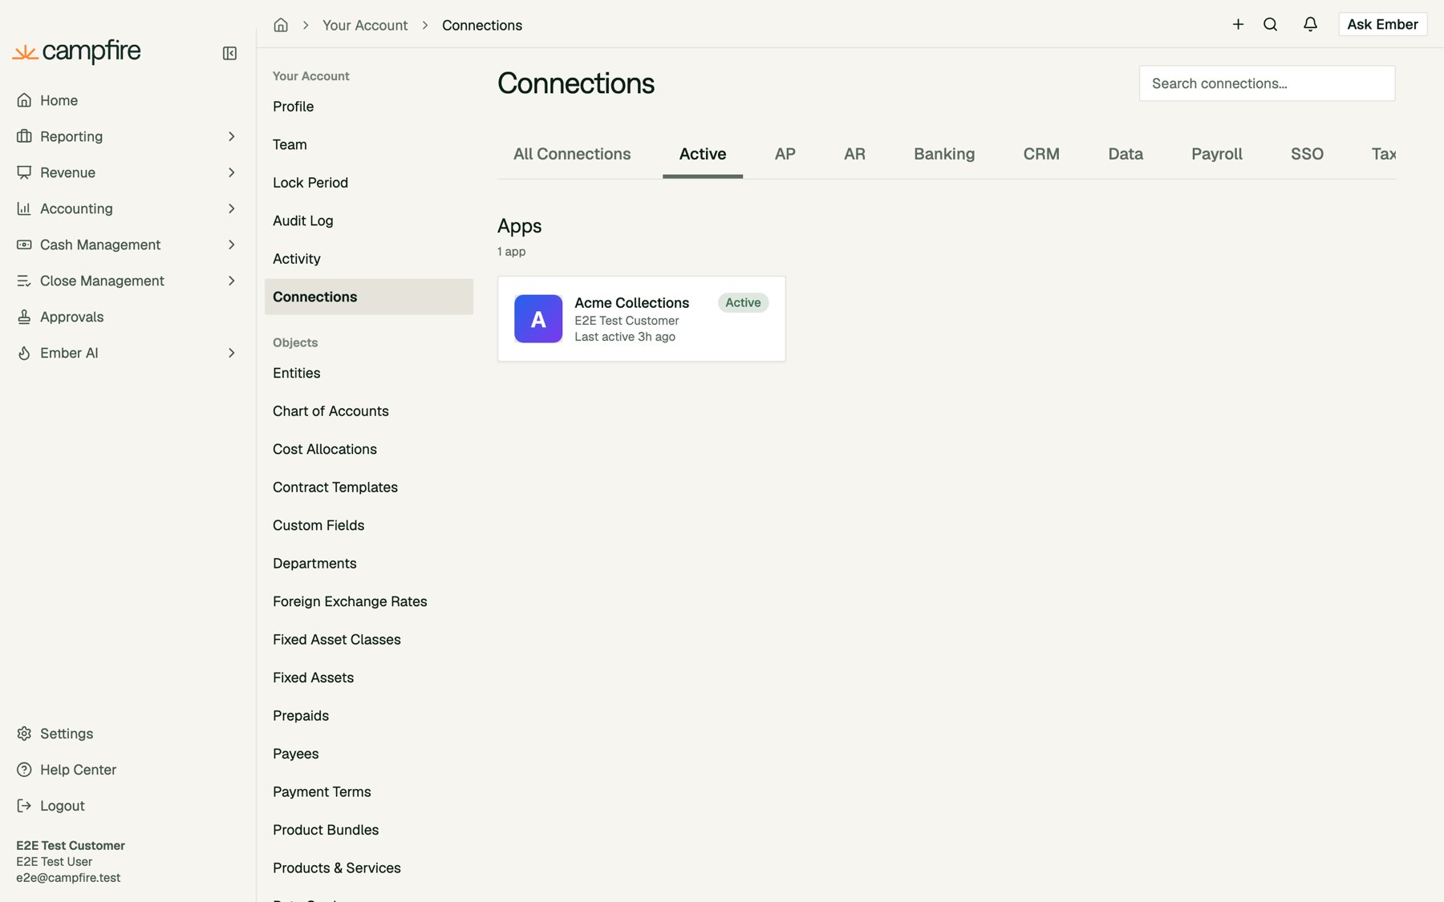Open Fixed Assets
This screenshot has height=902, width=1444.
[369, 678]
